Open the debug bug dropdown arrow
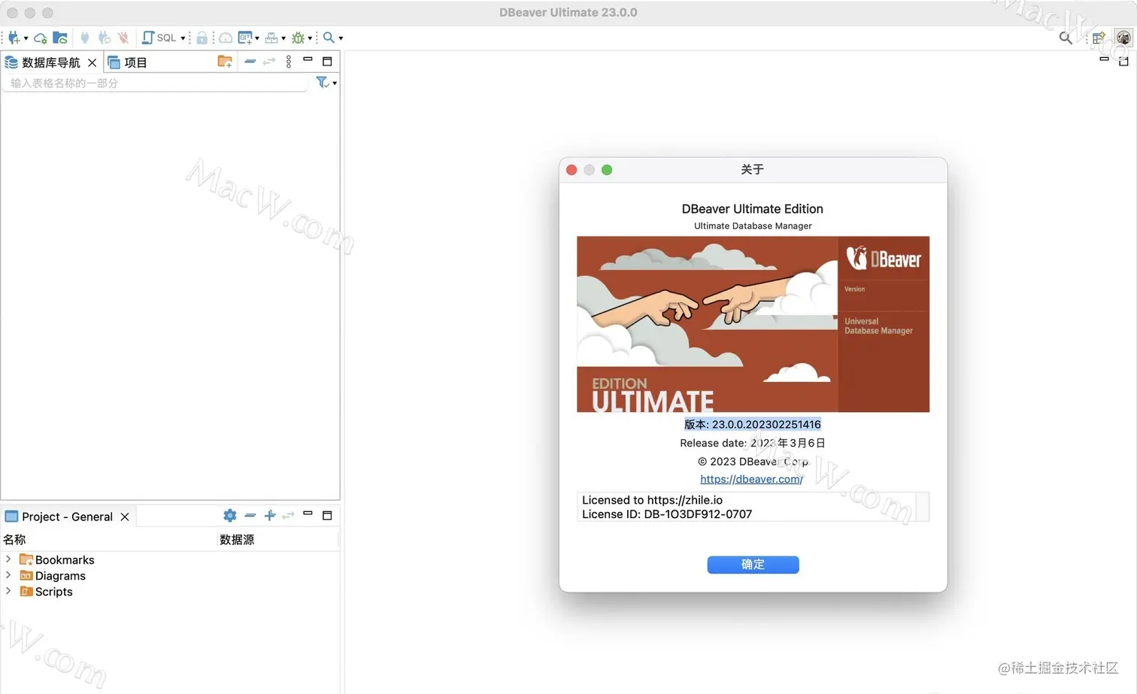The width and height of the screenshot is (1137, 694). pyautogui.click(x=310, y=38)
